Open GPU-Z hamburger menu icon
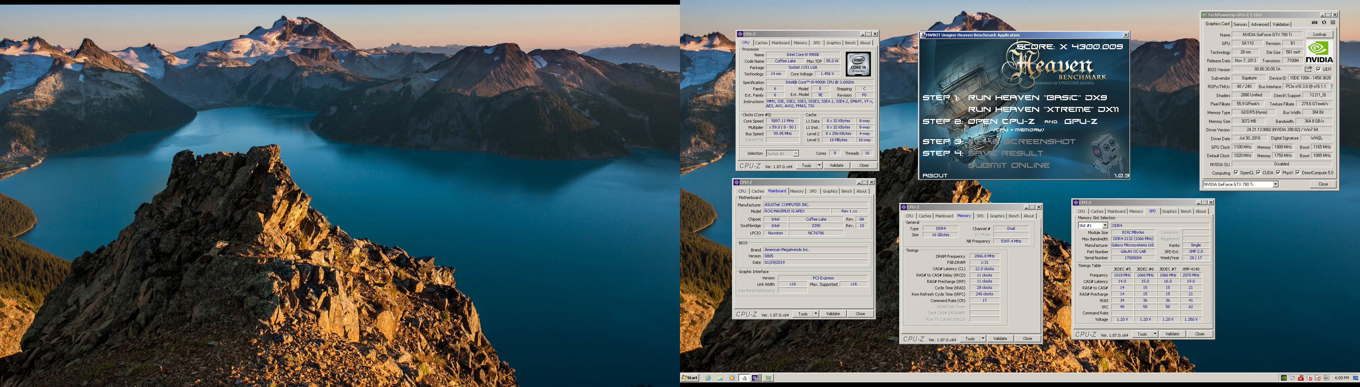 tap(1333, 23)
